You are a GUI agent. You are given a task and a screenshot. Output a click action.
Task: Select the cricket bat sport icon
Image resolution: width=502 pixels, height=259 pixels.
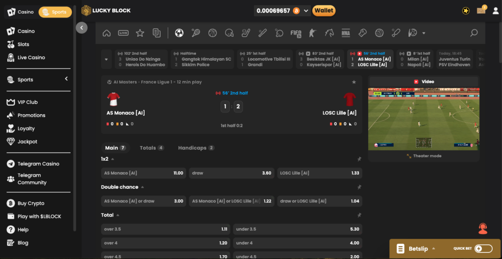point(396,33)
